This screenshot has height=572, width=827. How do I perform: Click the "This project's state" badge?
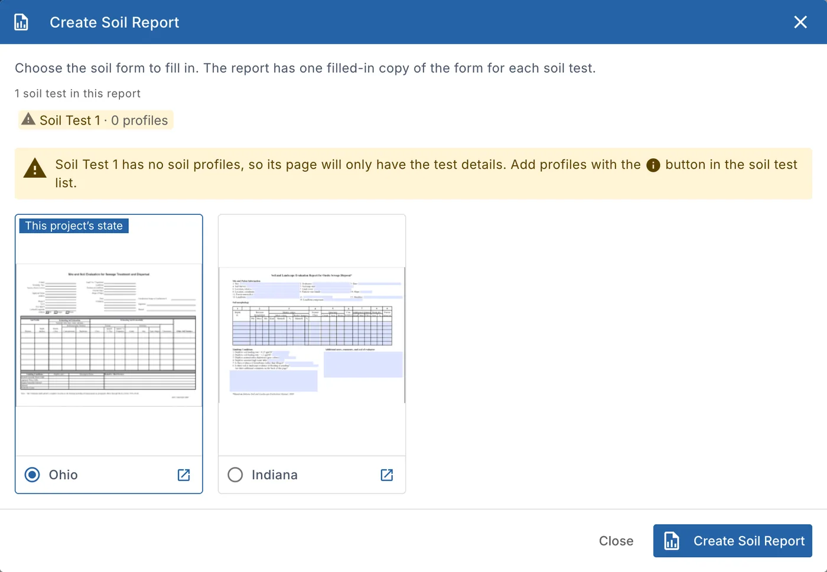pyautogui.click(x=74, y=226)
